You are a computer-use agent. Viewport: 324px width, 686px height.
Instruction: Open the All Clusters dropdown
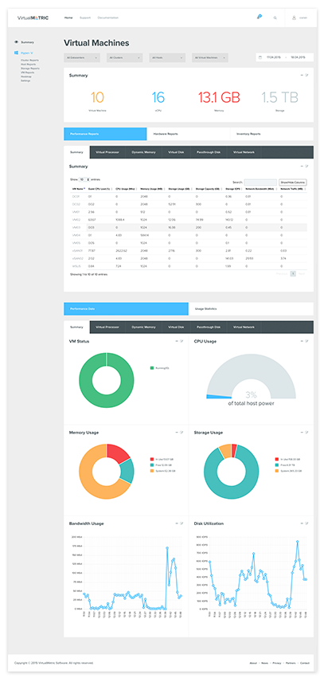(125, 57)
